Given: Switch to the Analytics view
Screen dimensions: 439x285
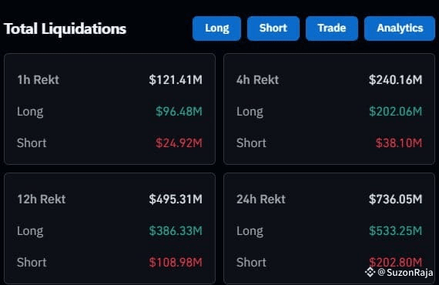Looking at the screenshot, I should [400, 28].
